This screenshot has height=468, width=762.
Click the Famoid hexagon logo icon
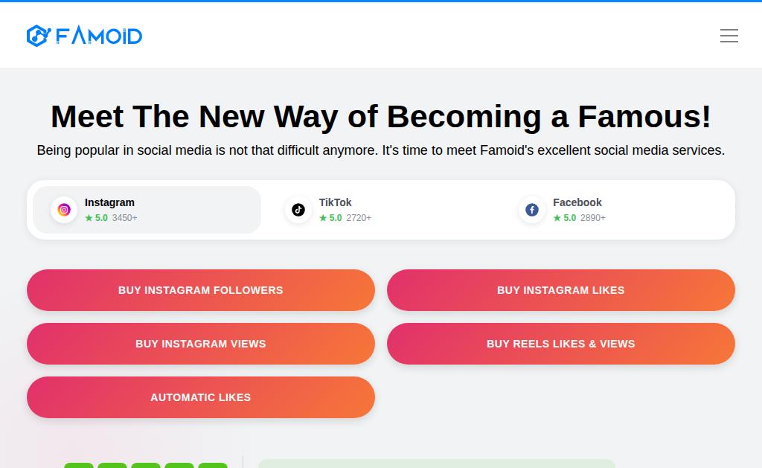click(37, 36)
